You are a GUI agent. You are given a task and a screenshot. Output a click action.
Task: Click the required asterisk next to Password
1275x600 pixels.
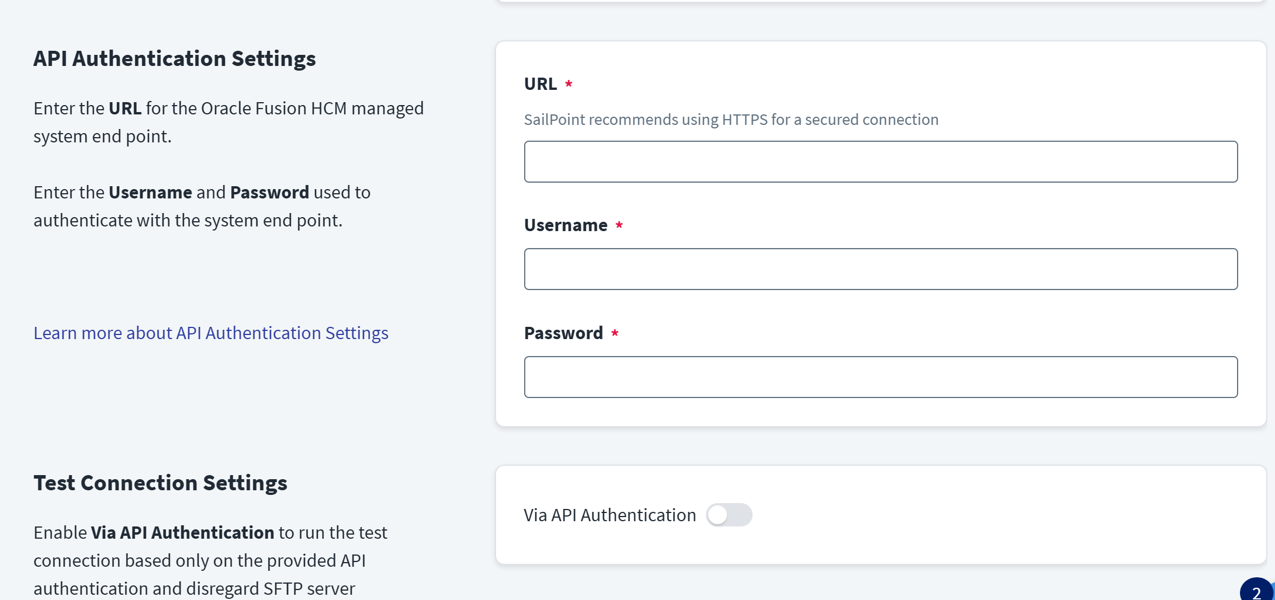click(615, 333)
